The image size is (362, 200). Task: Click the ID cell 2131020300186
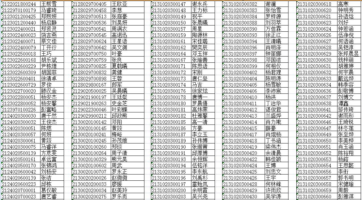171,128
